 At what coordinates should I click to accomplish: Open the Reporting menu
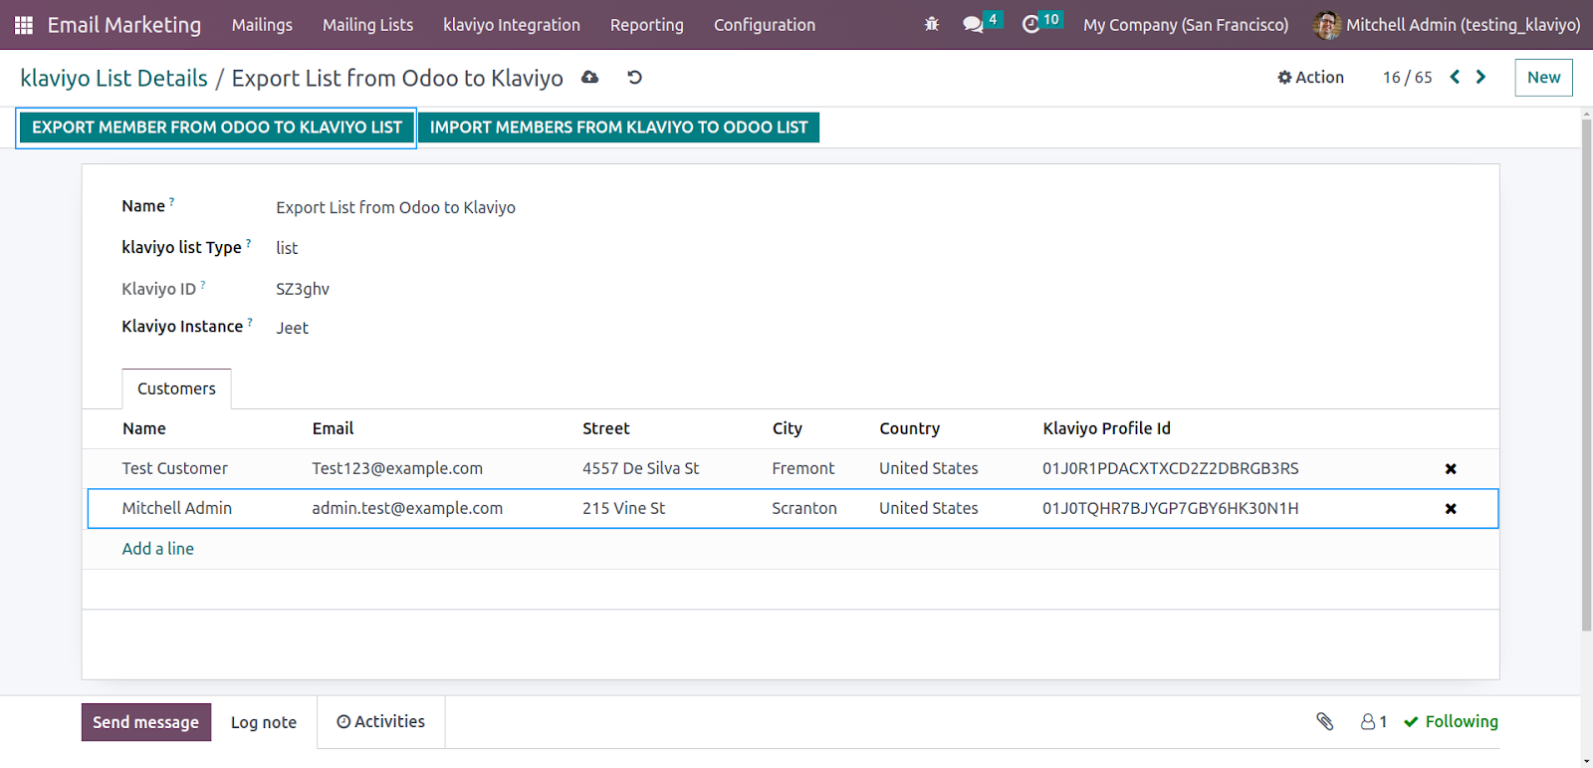click(x=647, y=25)
